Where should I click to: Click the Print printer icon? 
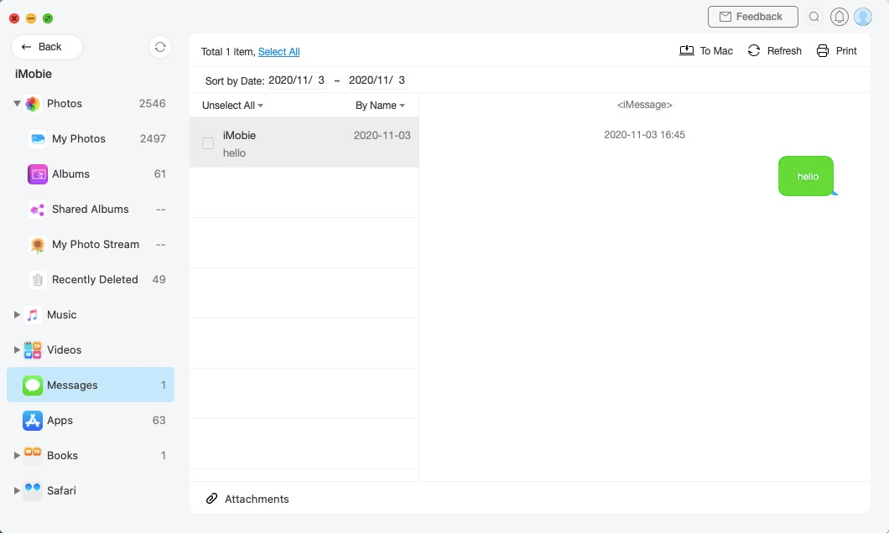823,50
